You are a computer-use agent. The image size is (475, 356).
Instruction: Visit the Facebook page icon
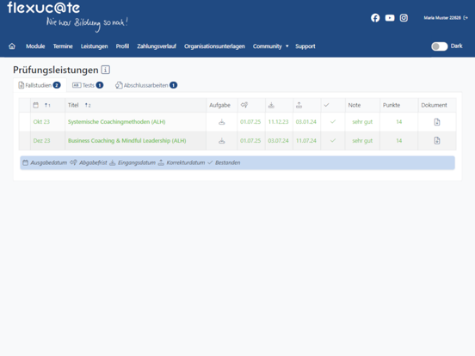coord(375,18)
